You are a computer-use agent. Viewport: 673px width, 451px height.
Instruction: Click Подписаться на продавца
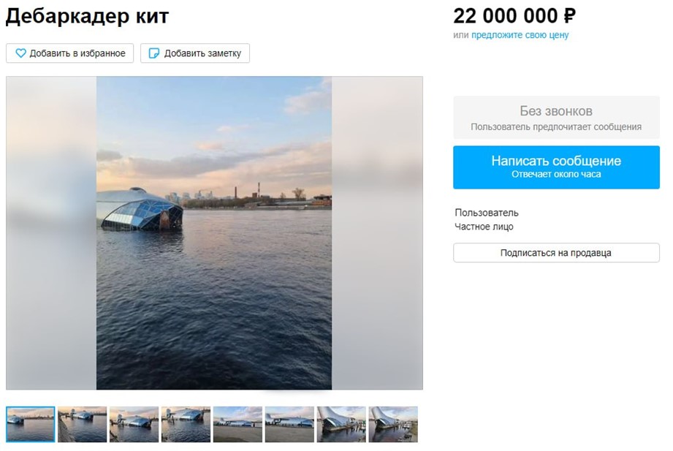pos(556,253)
